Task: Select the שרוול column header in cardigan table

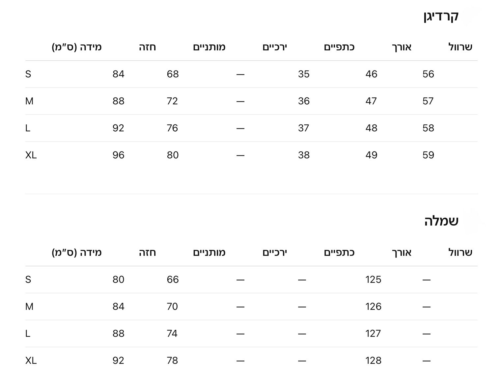Action: [x=460, y=47]
